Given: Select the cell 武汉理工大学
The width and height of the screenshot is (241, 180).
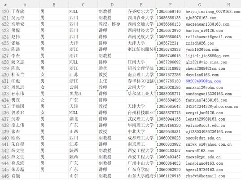Looking at the screenshot, I should click(x=140, y=119).
